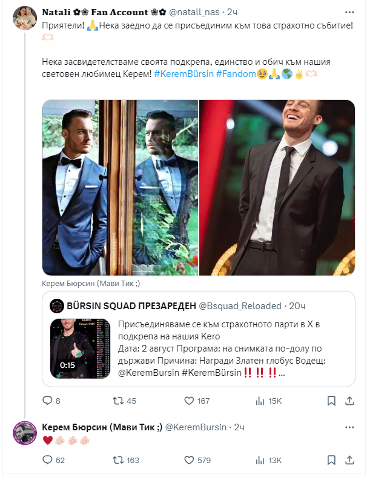Open Natali Fan Account's profile avatar

24,19
